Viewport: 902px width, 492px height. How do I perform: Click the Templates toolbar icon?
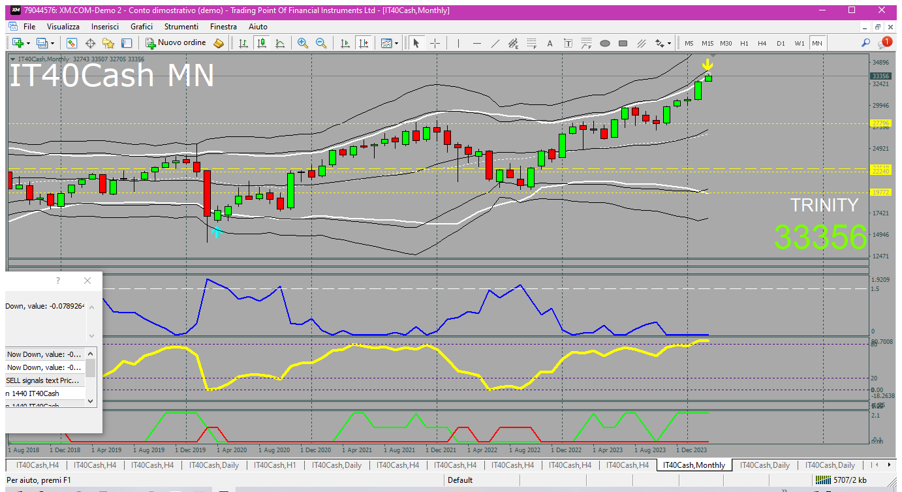386,43
